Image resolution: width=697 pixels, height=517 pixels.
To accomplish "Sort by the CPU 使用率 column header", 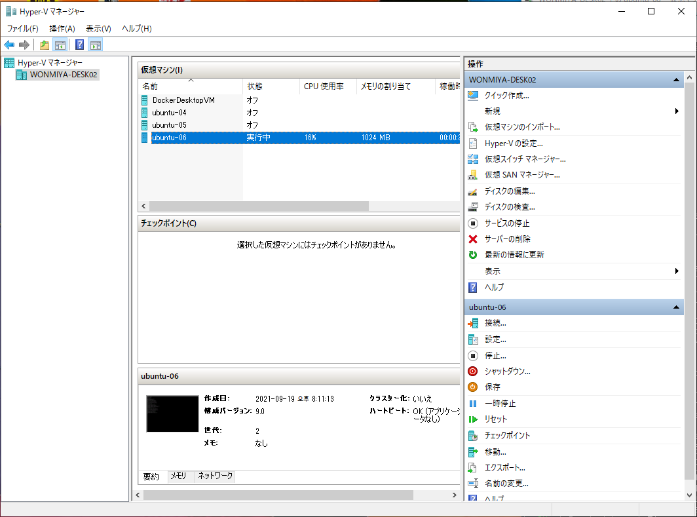I will click(328, 86).
